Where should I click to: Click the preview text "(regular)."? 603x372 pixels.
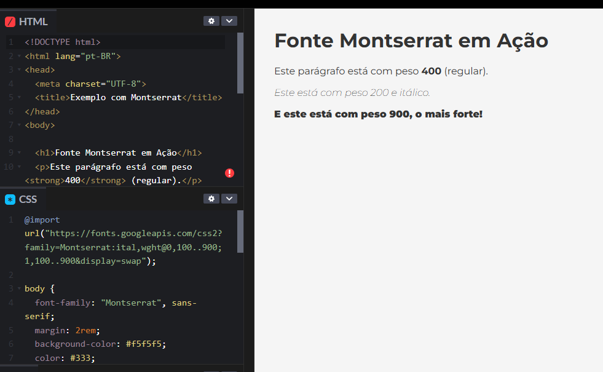click(466, 71)
